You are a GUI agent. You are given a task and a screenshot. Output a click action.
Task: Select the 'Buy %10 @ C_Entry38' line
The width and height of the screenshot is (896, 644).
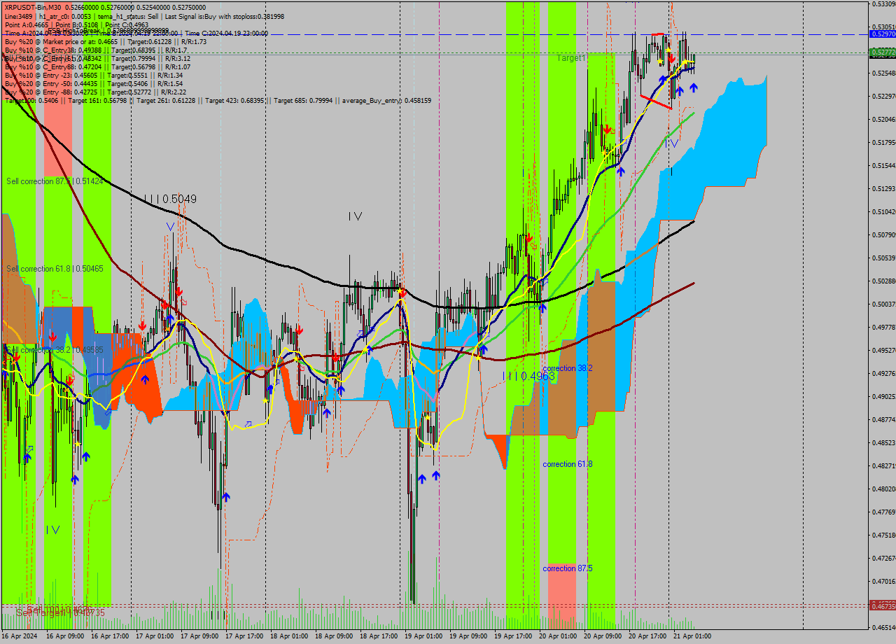pyautogui.click(x=96, y=50)
